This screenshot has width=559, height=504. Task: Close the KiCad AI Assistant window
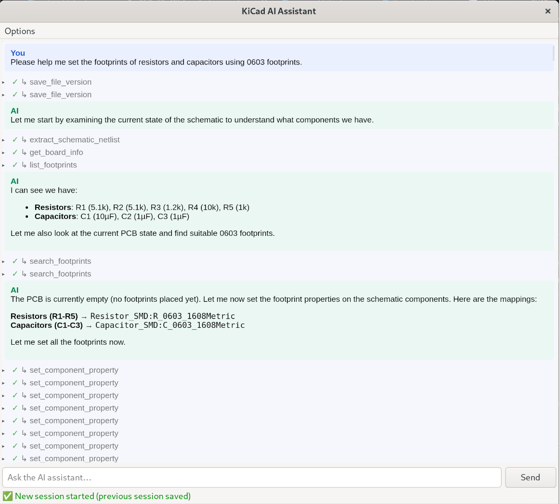[548, 12]
